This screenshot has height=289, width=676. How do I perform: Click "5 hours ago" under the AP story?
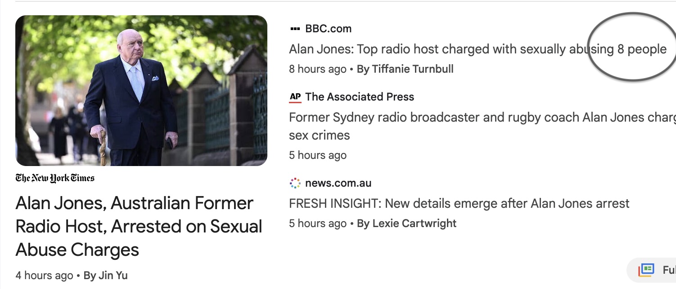[317, 155]
